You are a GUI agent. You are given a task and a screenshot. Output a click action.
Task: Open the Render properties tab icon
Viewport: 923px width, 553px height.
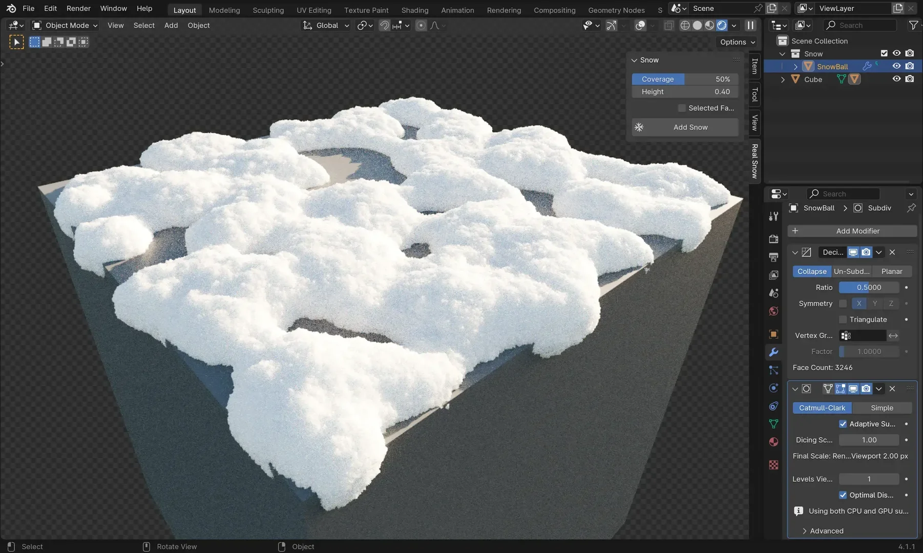point(773,239)
